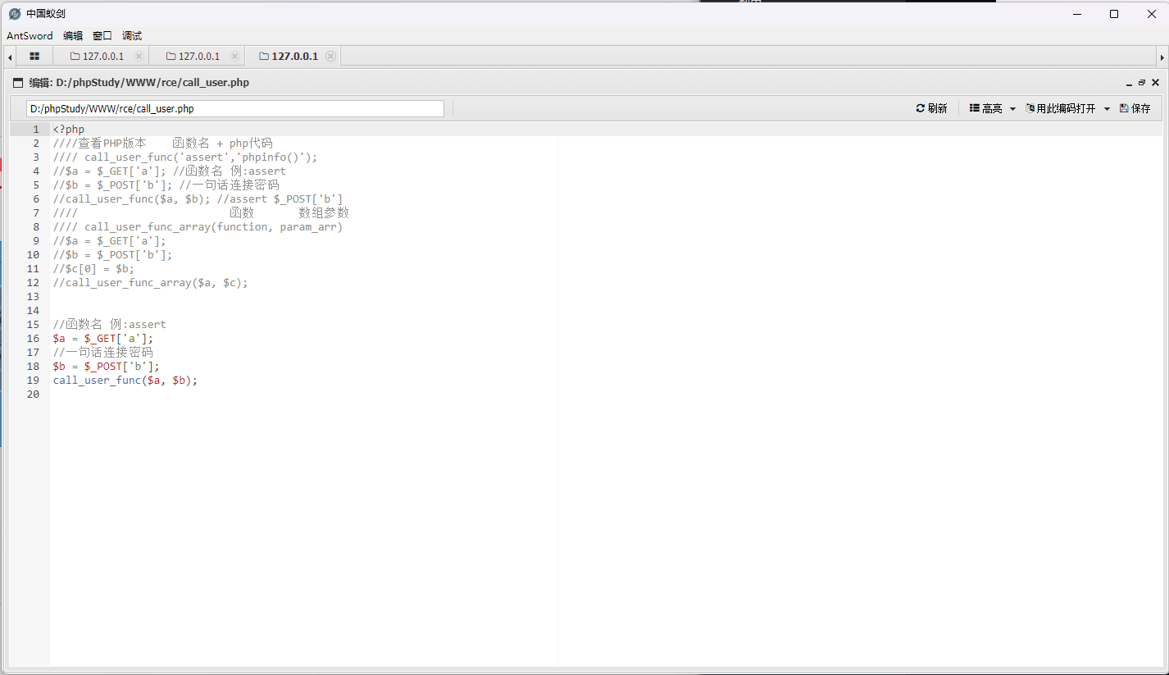Click the //$a = $_GET['a']; //函数名 例:assert line
This screenshot has width=1169, height=675.
(170, 171)
